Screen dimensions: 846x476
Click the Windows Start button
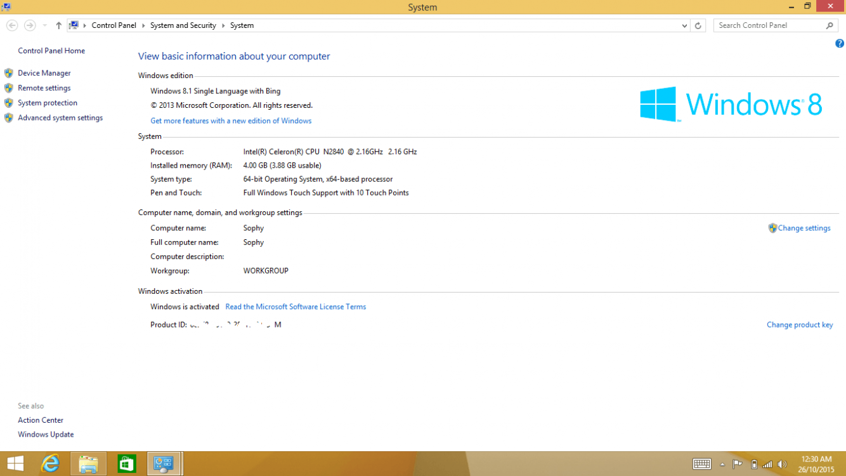16,464
